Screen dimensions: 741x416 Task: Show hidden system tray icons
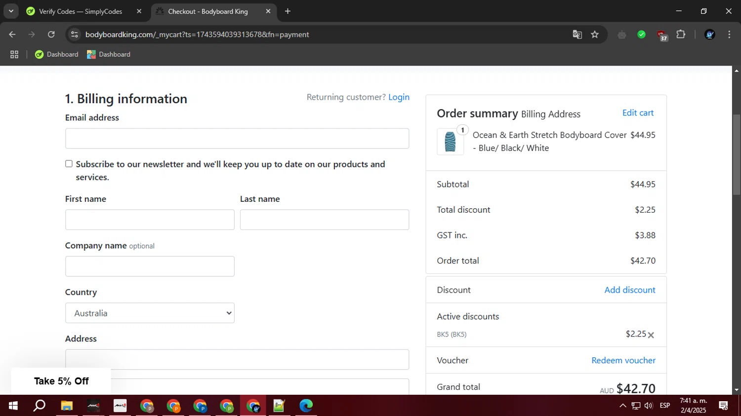(622, 406)
